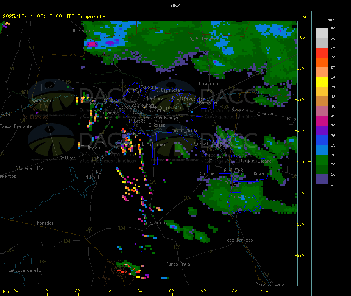Click the Morados map label
The image size is (351, 296).
[45, 223]
